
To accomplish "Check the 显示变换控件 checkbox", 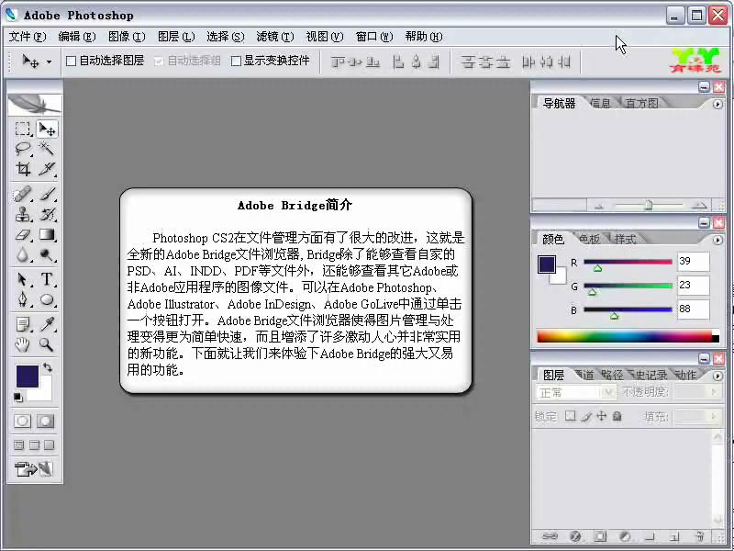I will [x=237, y=61].
